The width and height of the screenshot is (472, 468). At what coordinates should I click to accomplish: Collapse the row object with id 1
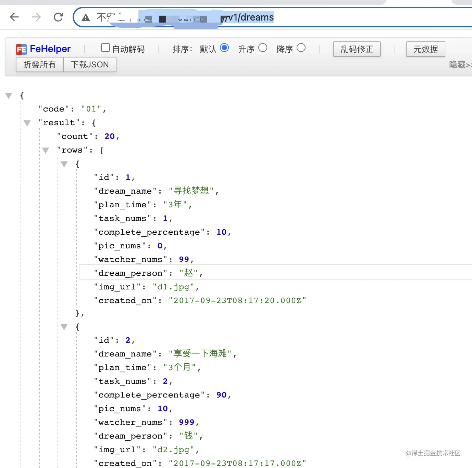64,164
